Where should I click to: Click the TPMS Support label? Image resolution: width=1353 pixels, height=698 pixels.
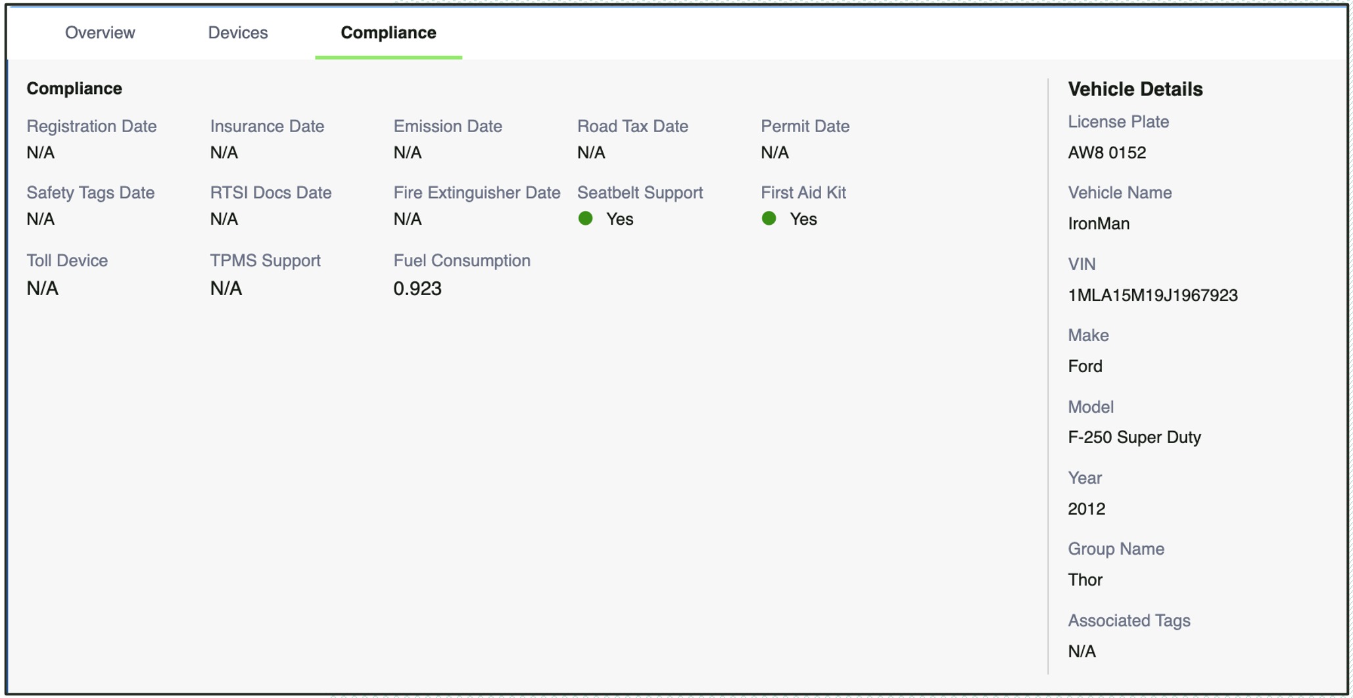coord(265,260)
